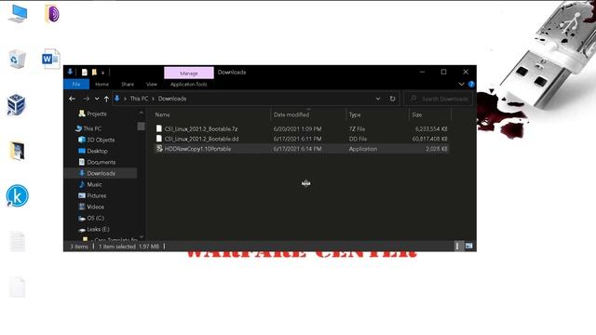Click the Search Downloads field
This screenshot has width=596, height=335.
[x=439, y=99]
